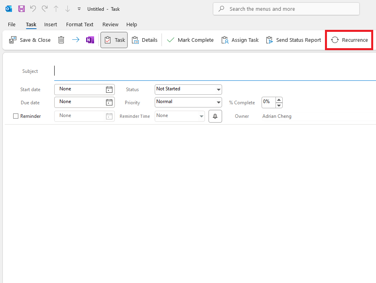Click the Owner name Adrian Cheng
This screenshot has height=283, width=376.
tap(277, 116)
